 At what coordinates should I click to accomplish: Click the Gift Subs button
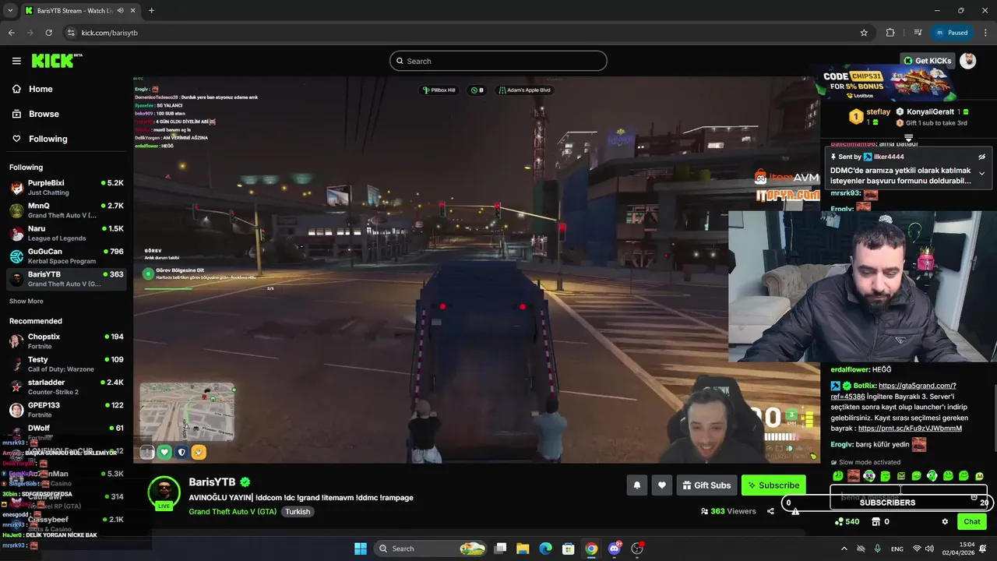point(706,485)
